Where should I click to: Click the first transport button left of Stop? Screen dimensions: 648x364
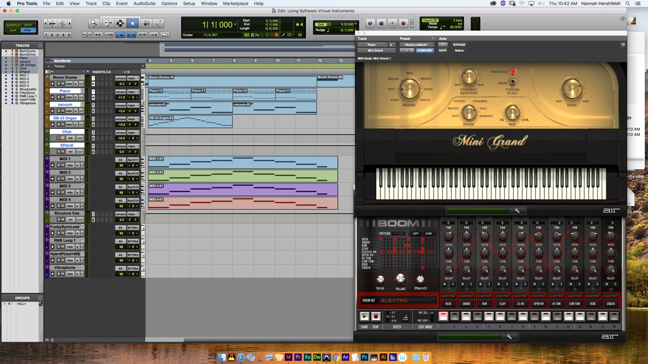(370, 24)
